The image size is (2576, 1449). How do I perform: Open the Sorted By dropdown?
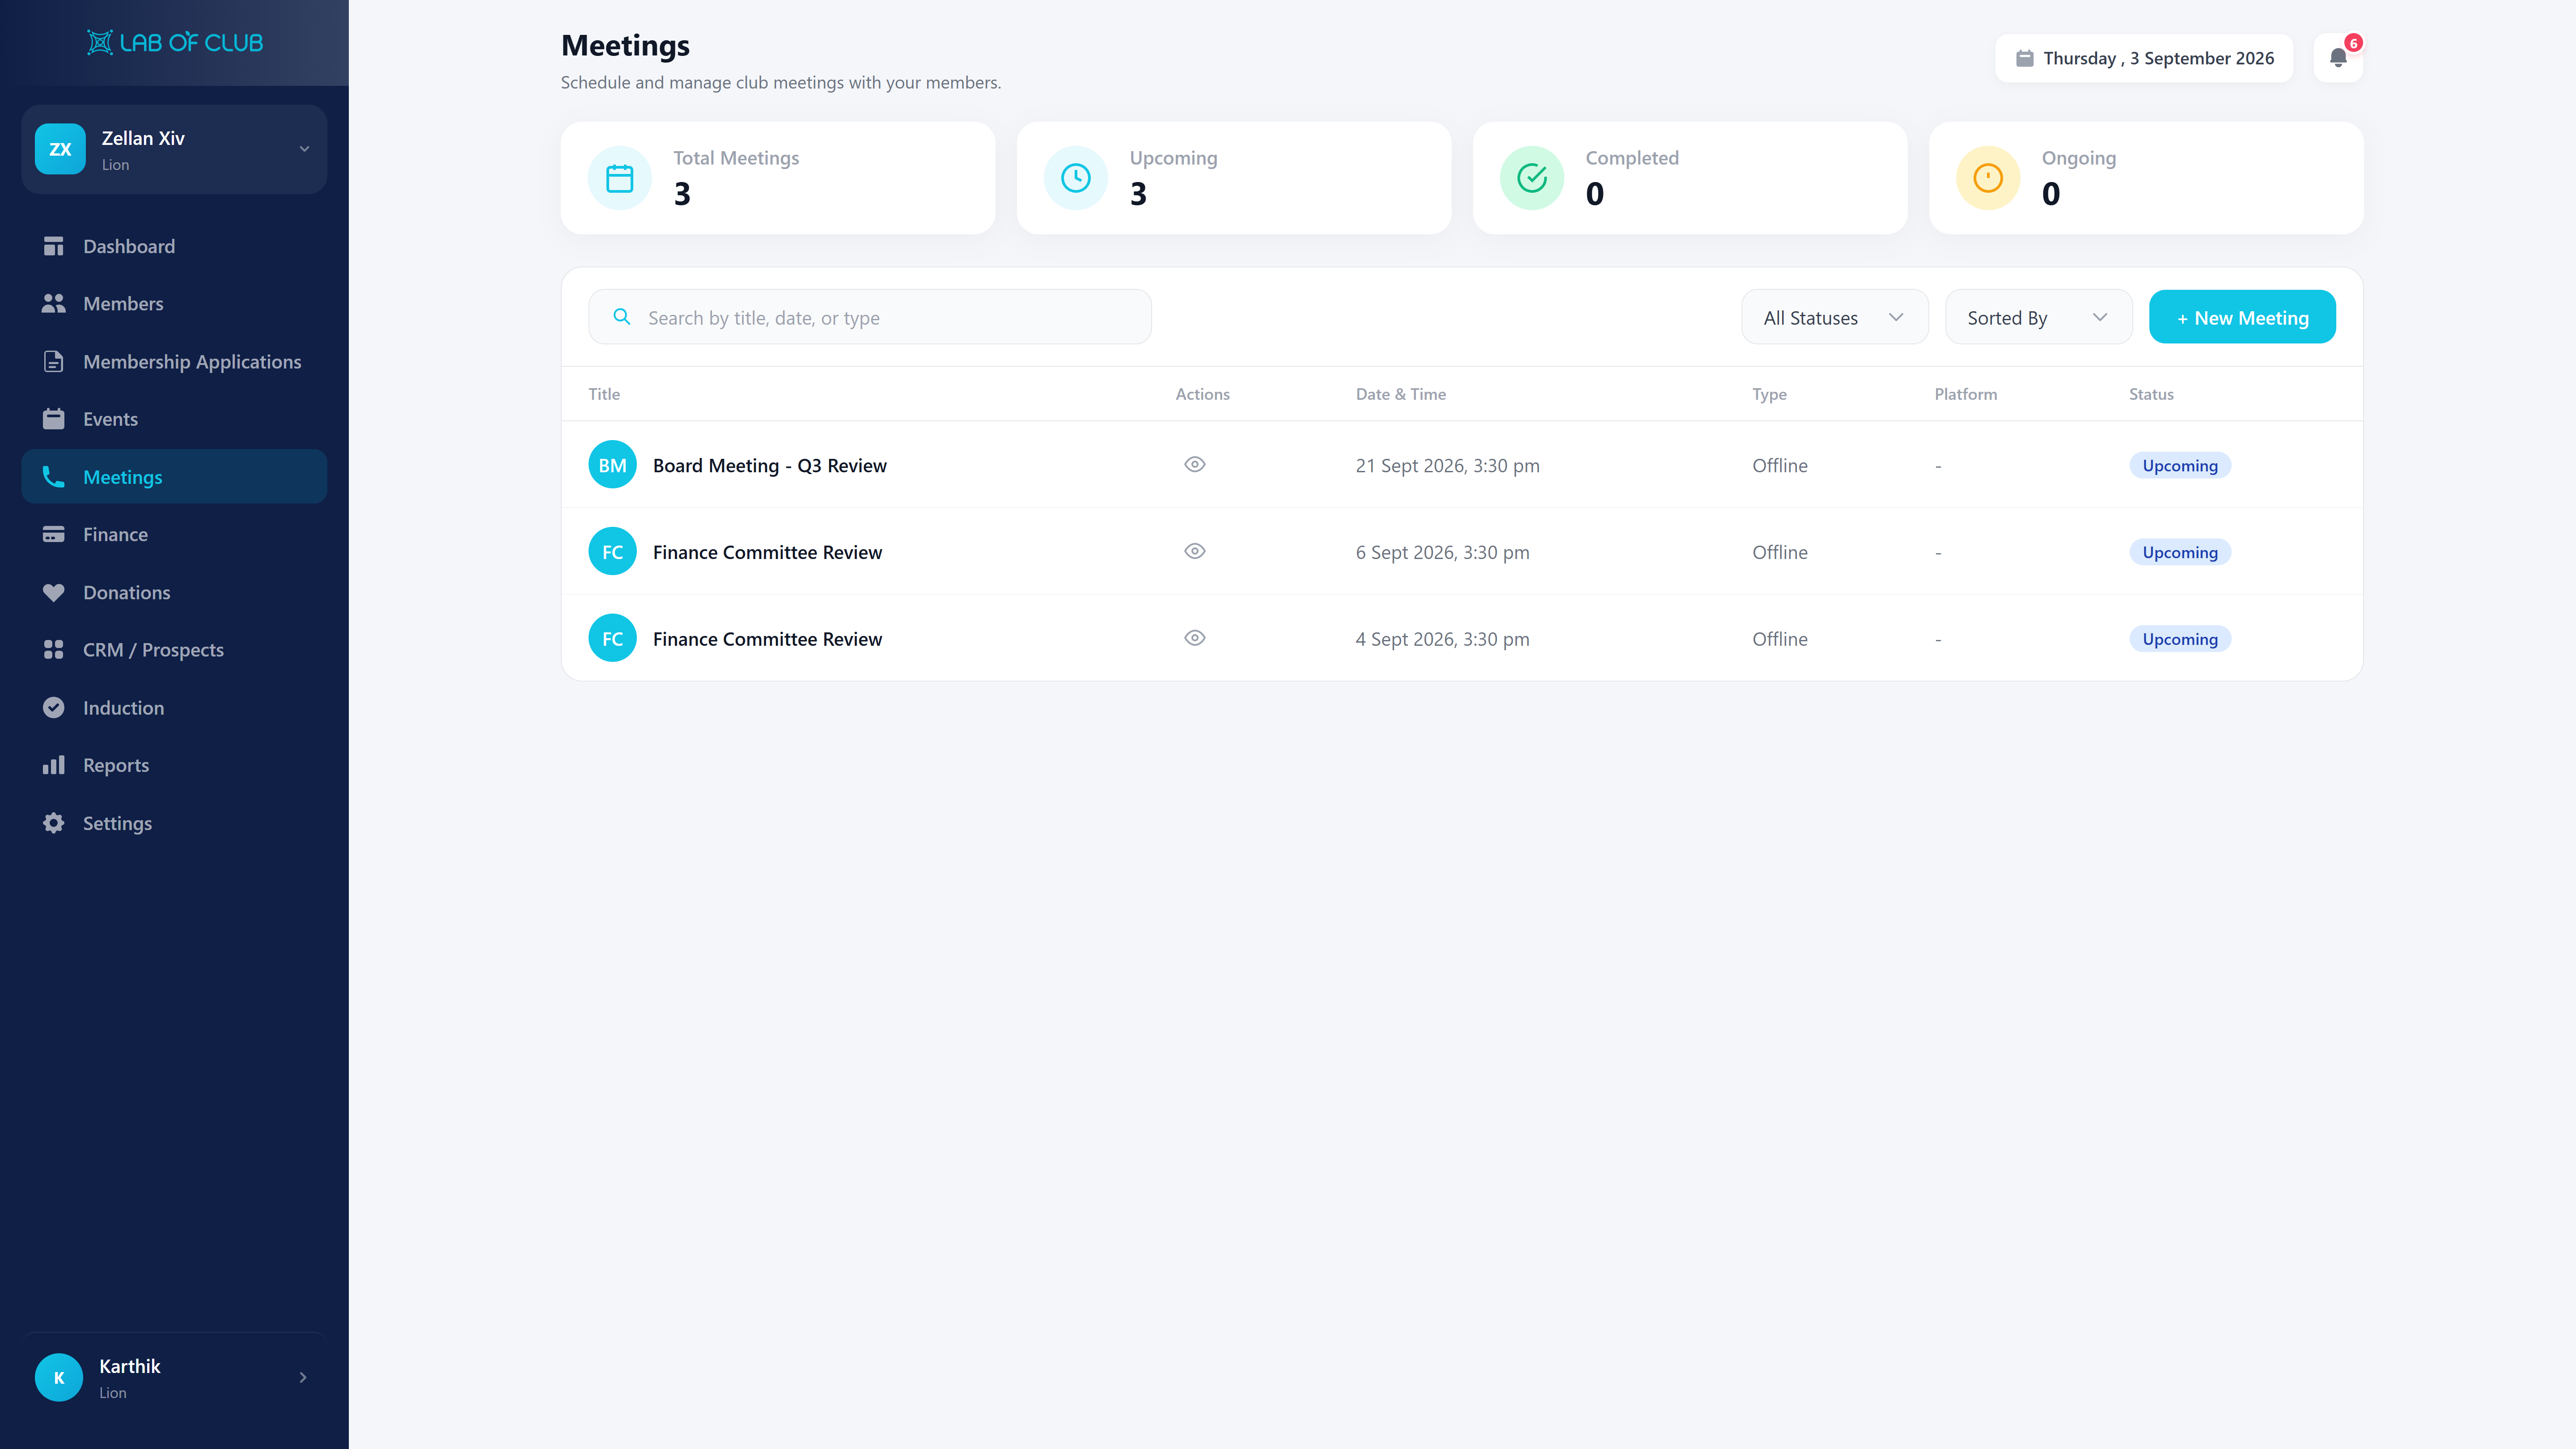[2038, 317]
